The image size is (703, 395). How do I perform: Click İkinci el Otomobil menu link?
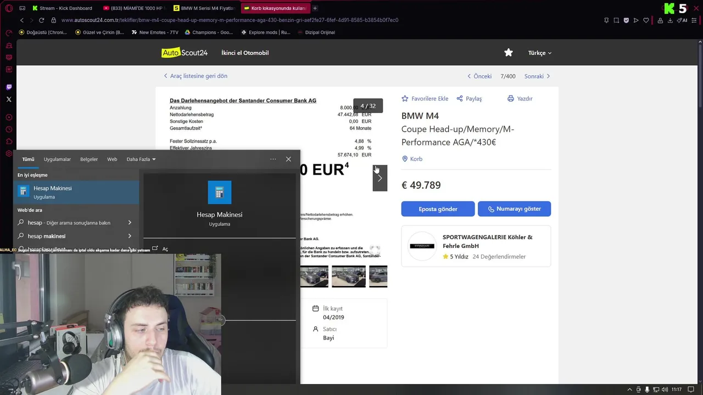245,53
